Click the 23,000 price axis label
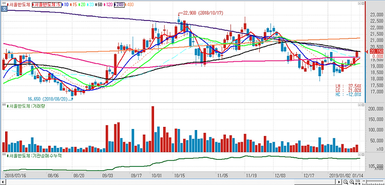Screen dimensions: 385x185 point(377,15)
